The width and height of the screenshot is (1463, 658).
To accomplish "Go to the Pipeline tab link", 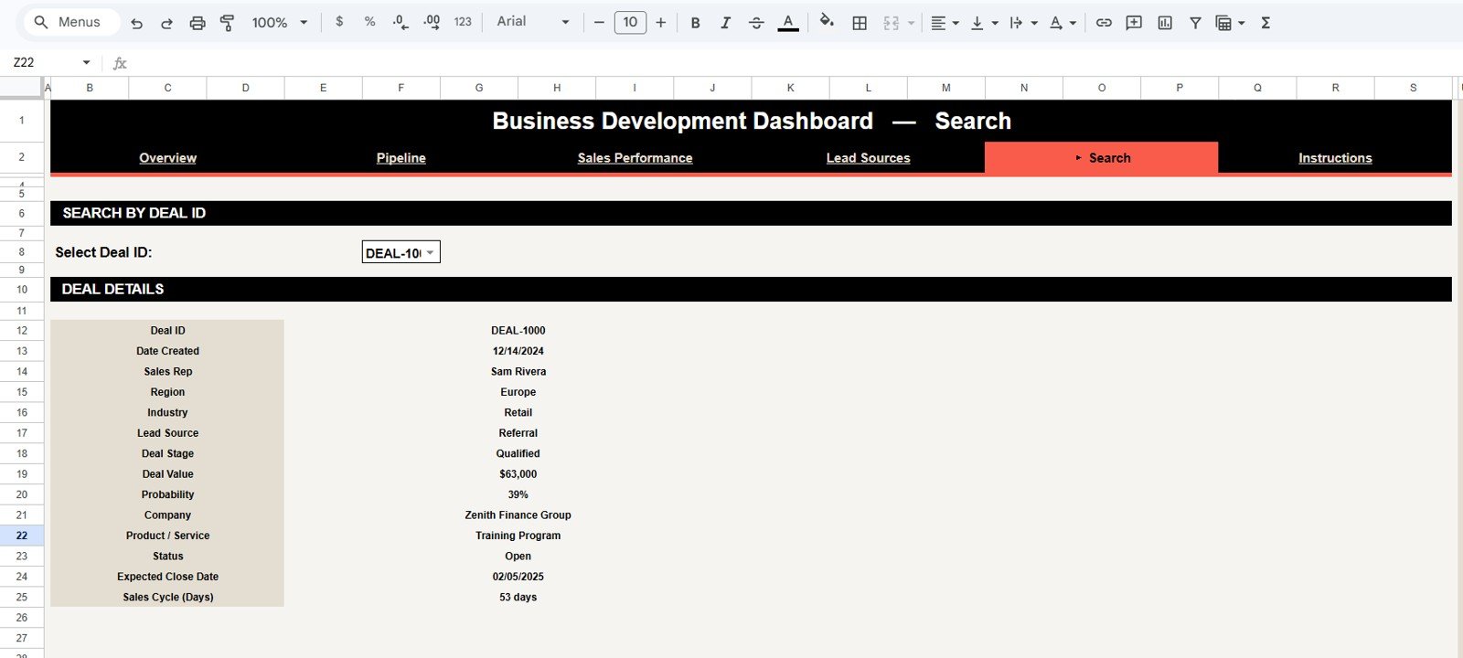I will click(x=400, y=158).
